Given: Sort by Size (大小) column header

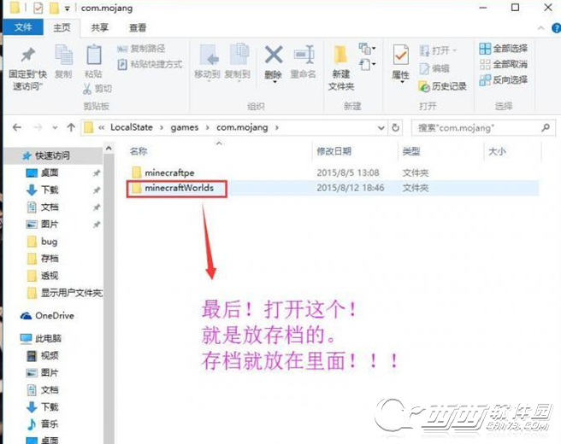Looking at the screenshot, I should [498, 151].
